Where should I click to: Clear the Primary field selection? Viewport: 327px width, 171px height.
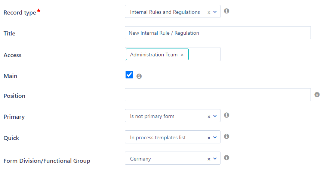(x=209, y=116)
